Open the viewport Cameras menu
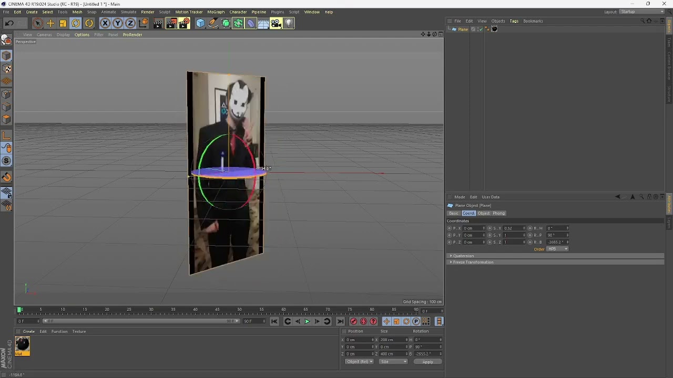The height and width of the screenshot is (378, 673). 44,35
